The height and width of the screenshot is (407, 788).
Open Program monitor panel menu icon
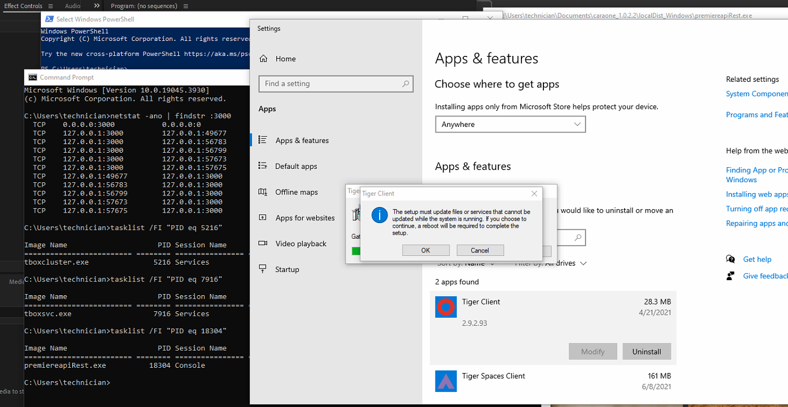coord(185,6)
